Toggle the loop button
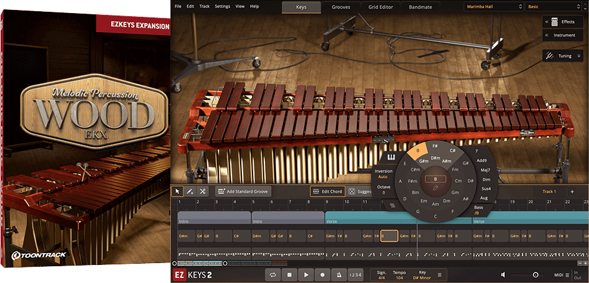Viewport: 589px width, 283px height. (273, 275)
